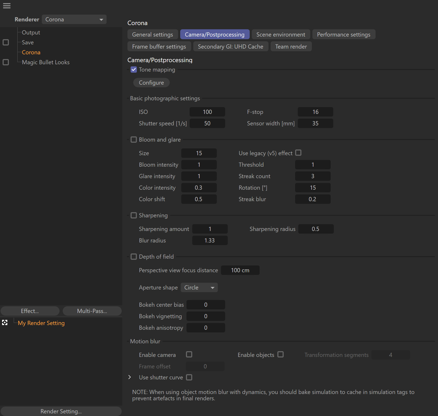The width and height of the screenshot is (438, 416).
Task: Select the Camera/Postprocessing tab
Action: coord(215,34)
